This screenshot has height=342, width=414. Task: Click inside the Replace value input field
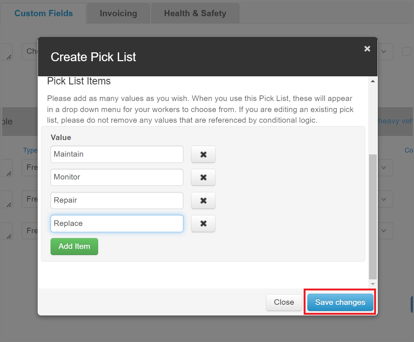point(117,223)
